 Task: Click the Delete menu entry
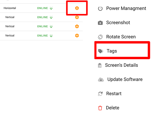(x=112, y=108)
